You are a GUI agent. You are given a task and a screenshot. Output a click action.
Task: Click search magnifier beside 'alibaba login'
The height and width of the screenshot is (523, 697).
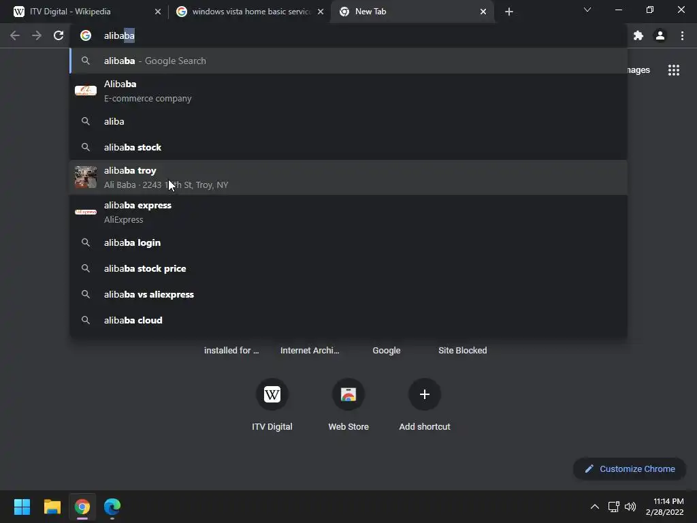point(86,243)
